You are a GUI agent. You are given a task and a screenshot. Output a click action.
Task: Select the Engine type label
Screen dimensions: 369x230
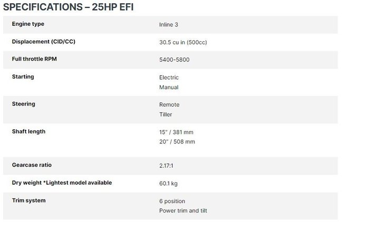click(x=28, y=24)
